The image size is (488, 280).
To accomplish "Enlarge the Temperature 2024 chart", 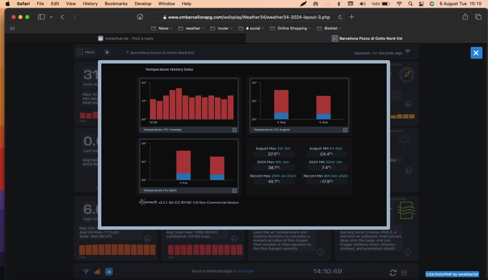I will [234, 190].
